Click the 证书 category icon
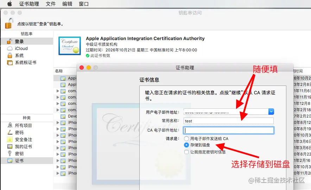The height and width of the screenshot is (190, 311). [10, 161]
